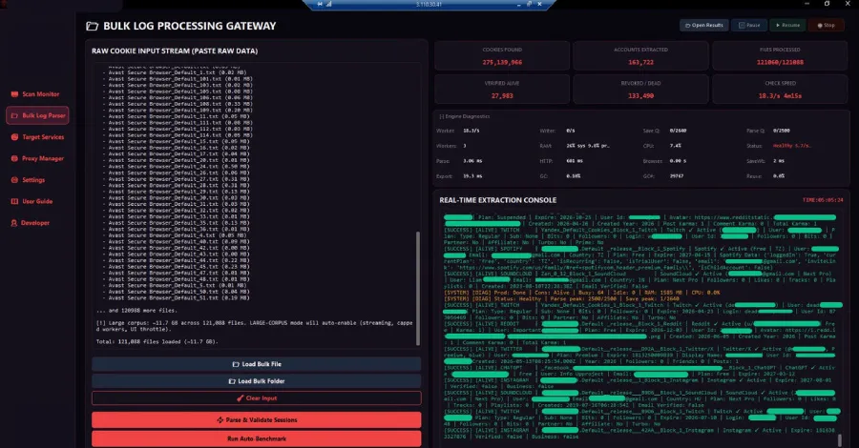
Task: Open the Proxy Manager section
Action: [38, 158]
